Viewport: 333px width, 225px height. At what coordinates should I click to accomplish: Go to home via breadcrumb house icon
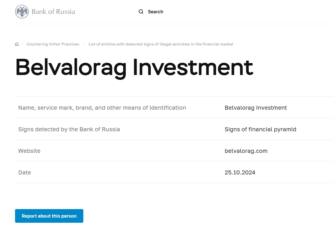[x=17, y=44]
